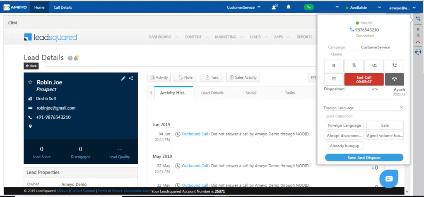Click the transfer call icon
The width and height of the screenshot is (424, 197).
click(x=394, y=65)
